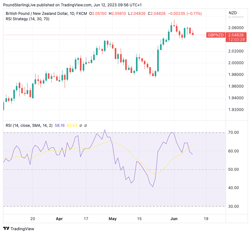The width and height of the screenshot is (251, 234).
Task: Click the Jun label on the date axis
Action: coord(174,219)
